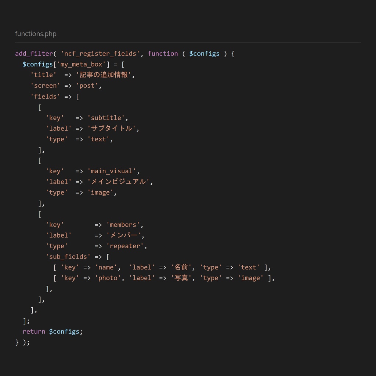Click the $configs parameter in function signature
Viewport: 376px width, 376px height.
[204, 54]
